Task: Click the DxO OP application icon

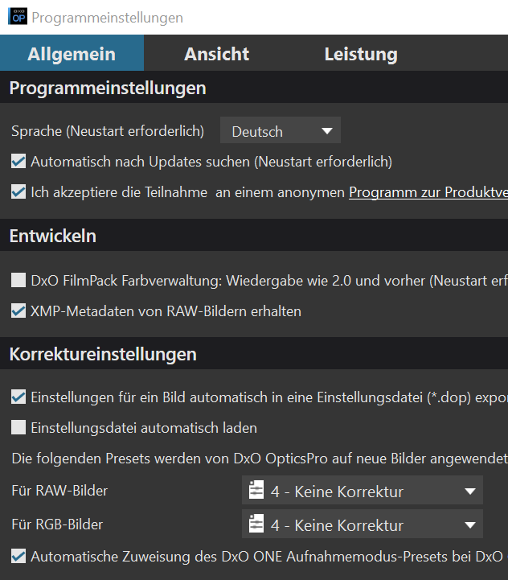Action: coord(18,17)
